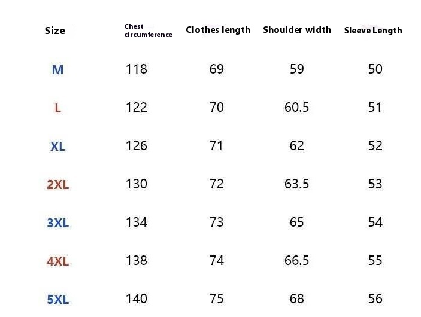This screenshot has height=317, width=421.
Task: Select the 2XL size label
Action: pos(57,185)
